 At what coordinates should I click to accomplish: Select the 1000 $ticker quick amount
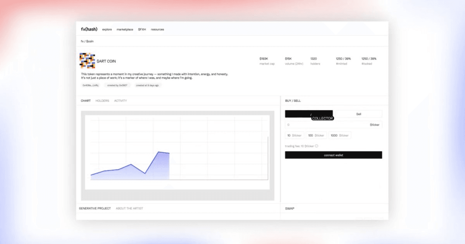pyautogui.click(x=340, y=135)
